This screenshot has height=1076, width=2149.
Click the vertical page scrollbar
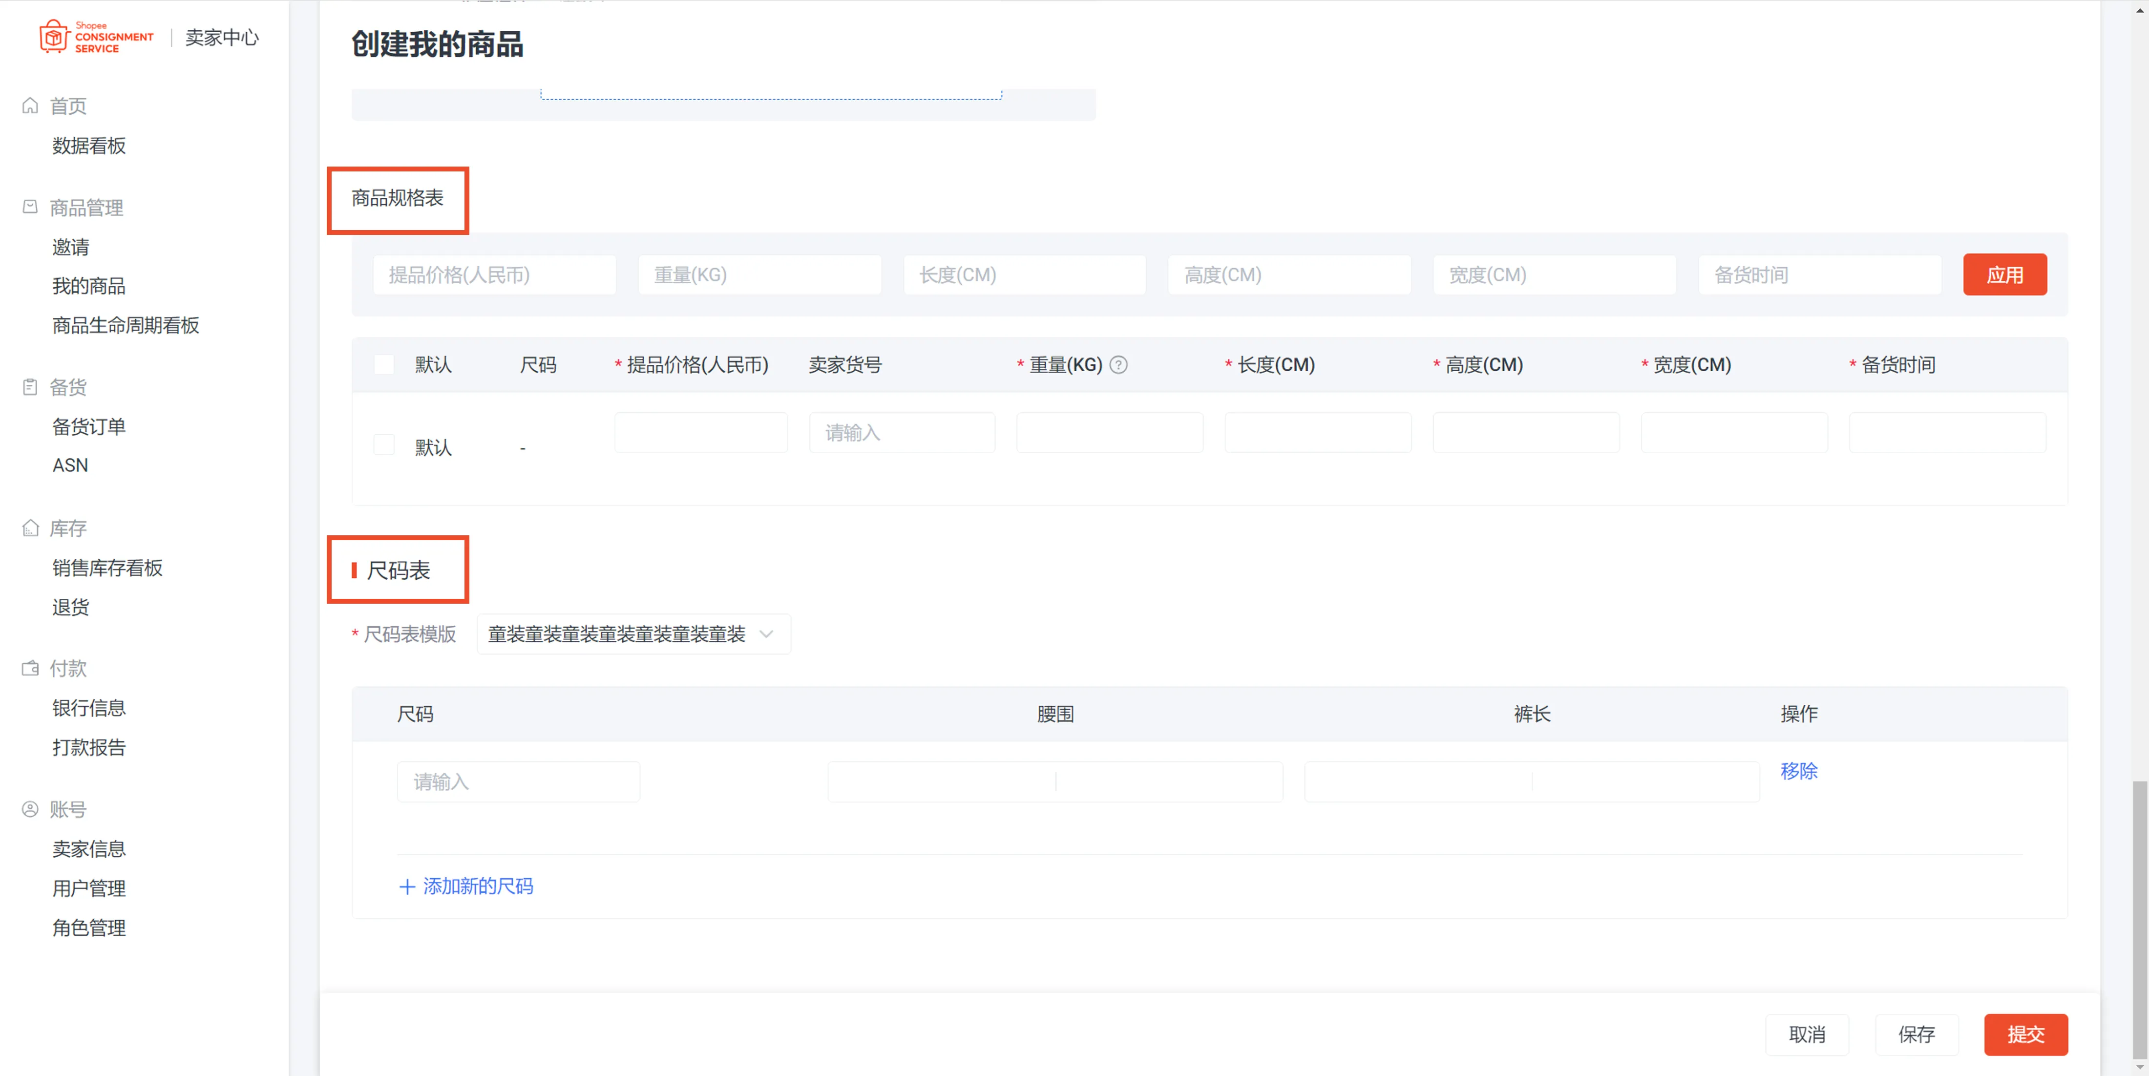(x=2139, y=918)
